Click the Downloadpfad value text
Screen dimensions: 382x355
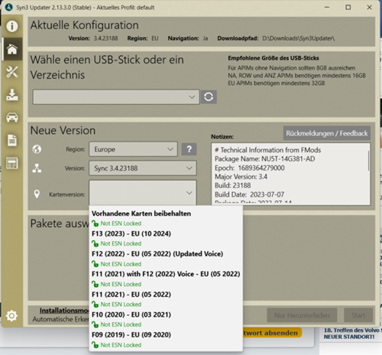(298, 38)
